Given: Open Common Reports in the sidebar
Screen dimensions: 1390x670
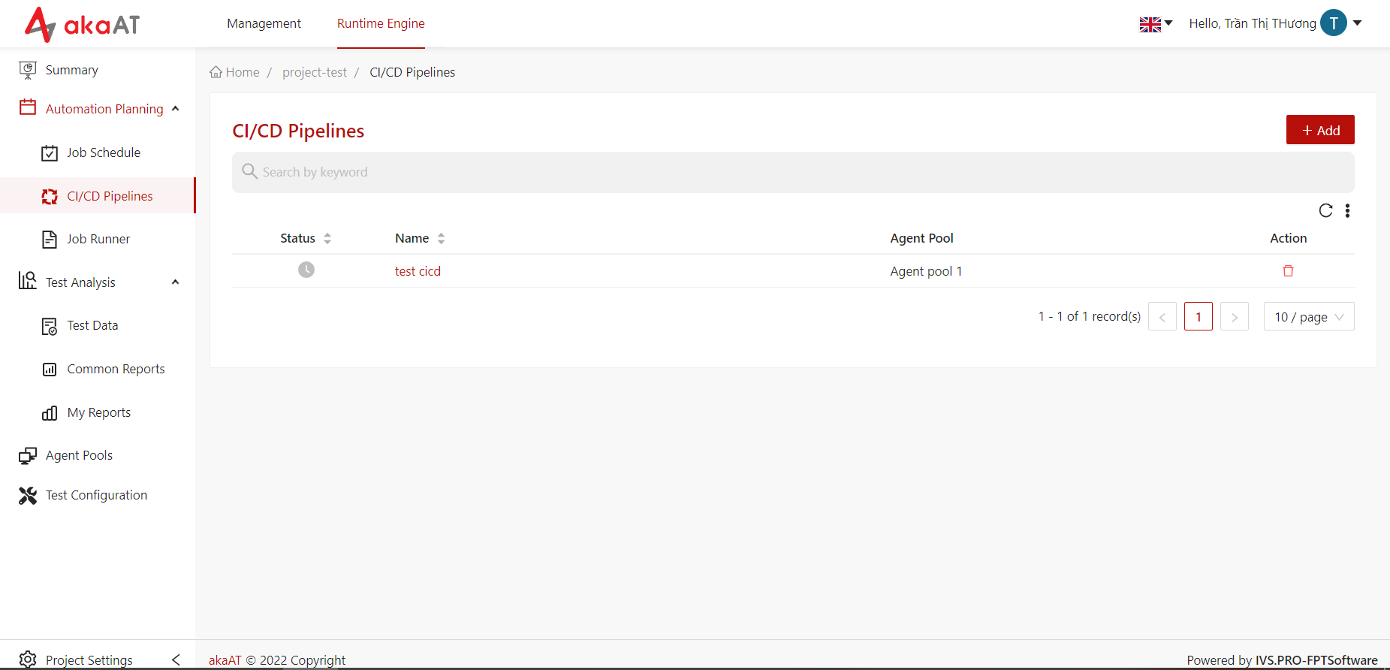Looking at the screenshot, I should tap(116, 369).
